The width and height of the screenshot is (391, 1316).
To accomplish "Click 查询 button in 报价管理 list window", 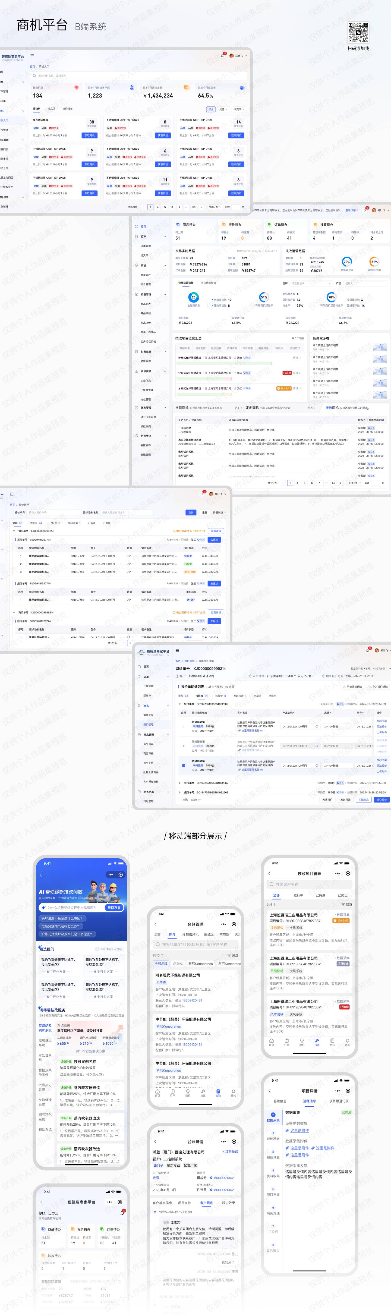I will tap(191, 513).
